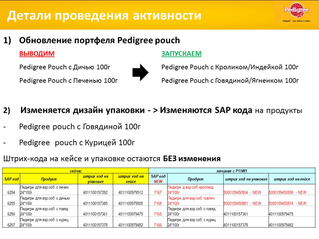Click the green underlined 'ЗАПУСКАЕМ' label

tap(182, 54)
